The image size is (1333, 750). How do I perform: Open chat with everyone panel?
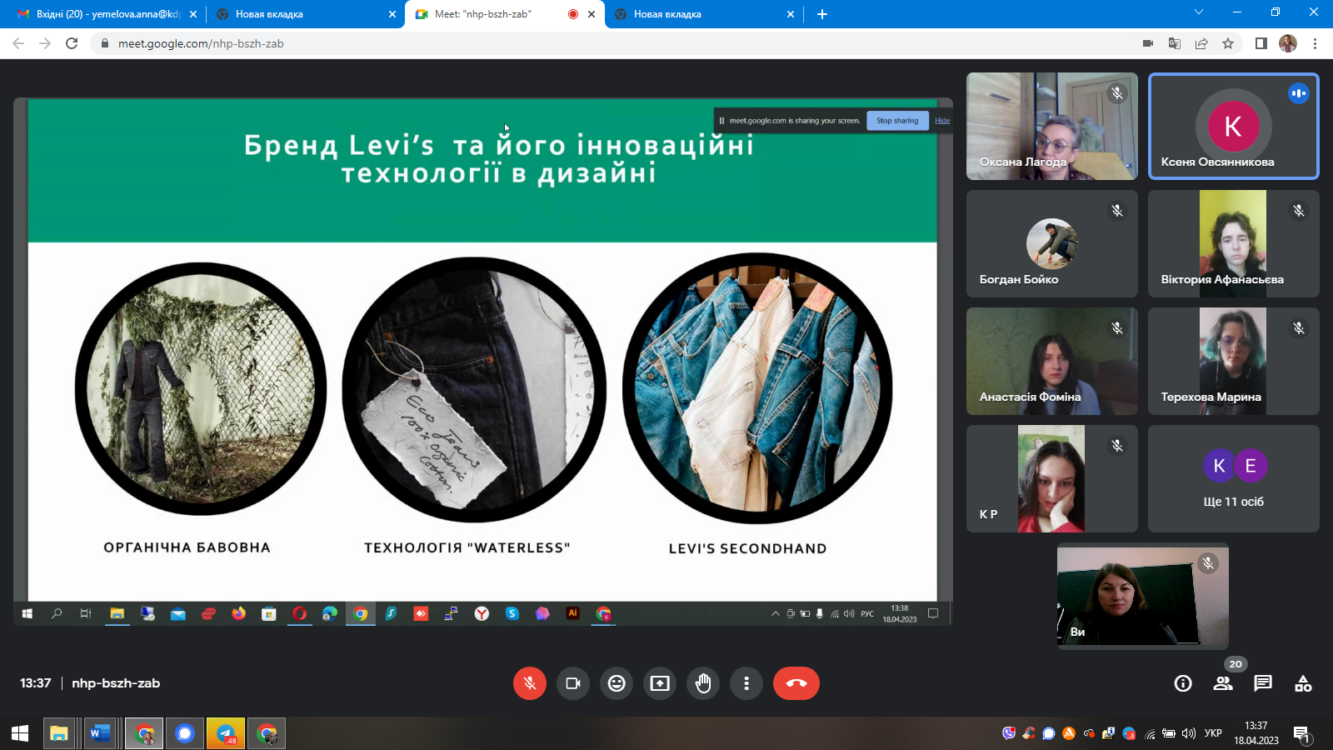pos(1263,683)
